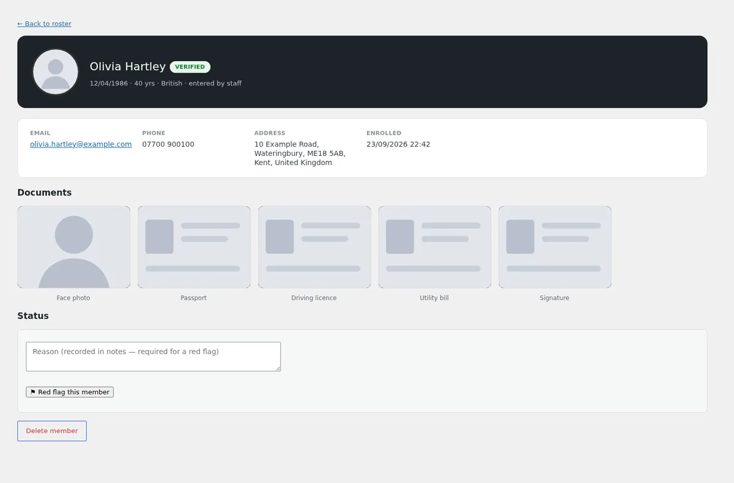The width and height of the screenshot is (734, 483).
Task: Click the Status section heading
Action: point(33,316)
